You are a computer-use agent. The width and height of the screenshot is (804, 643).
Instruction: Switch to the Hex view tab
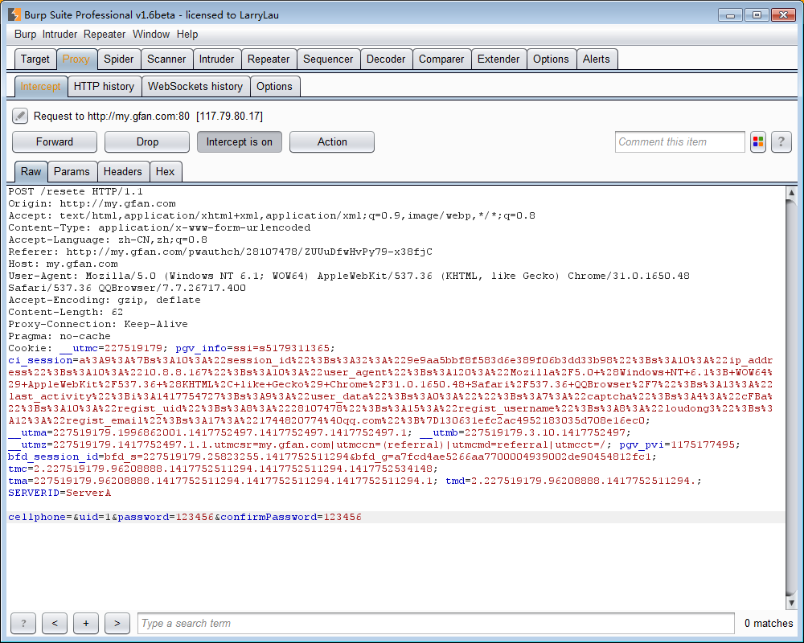click(x=165, y=171)
